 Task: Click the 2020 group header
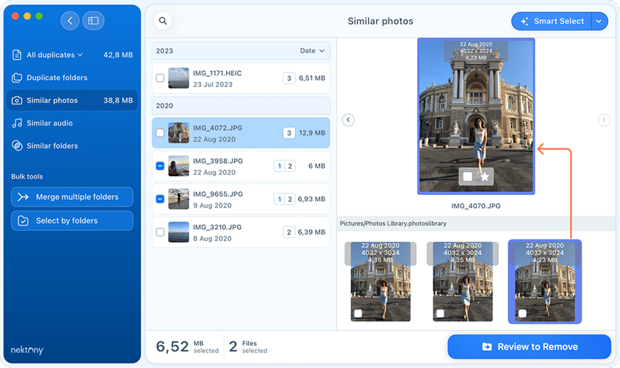pyautogui.click(x=241, y=105)
